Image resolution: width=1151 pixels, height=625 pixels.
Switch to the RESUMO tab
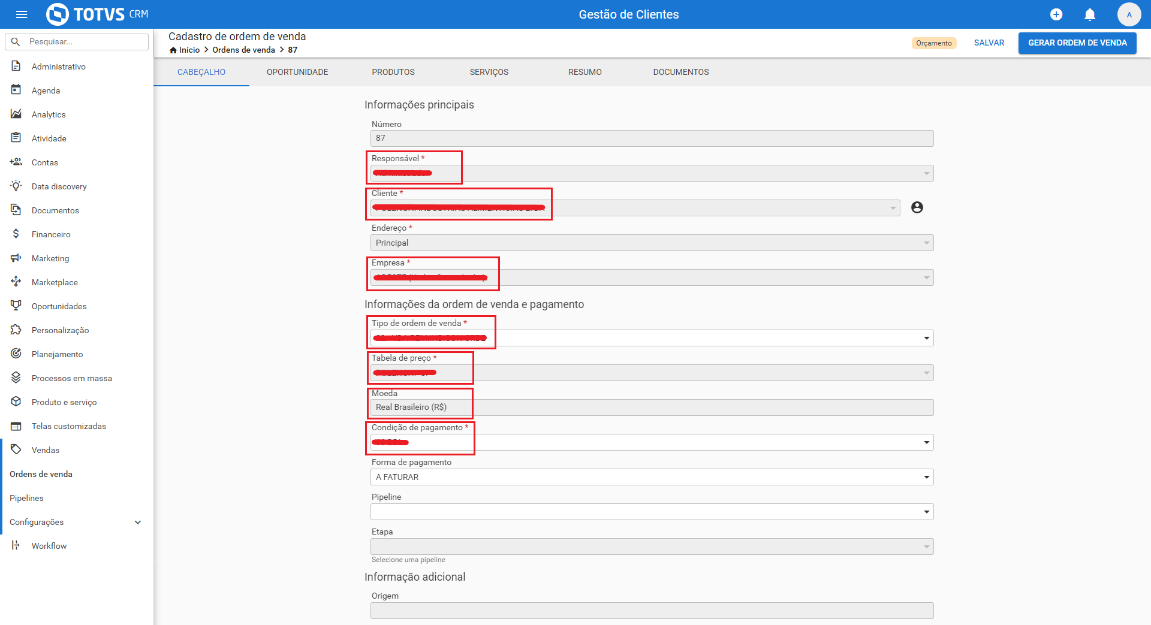pos(585,72)
